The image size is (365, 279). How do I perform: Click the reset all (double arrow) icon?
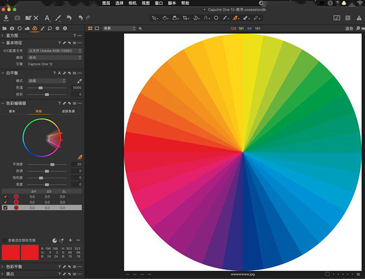pyautogui.click(x=69, y=18)
